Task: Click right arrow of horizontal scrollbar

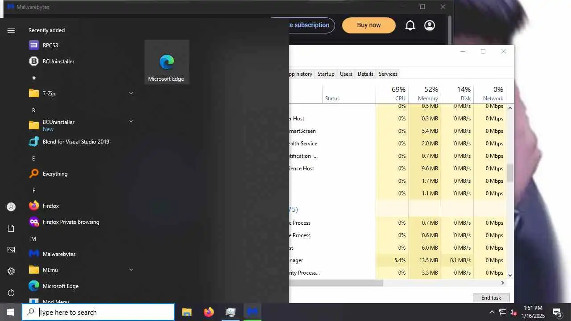Action: tap(502, 283)
